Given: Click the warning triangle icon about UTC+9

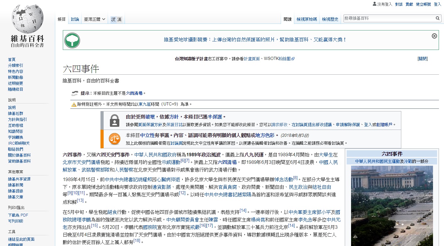Looking at the screenshot, I should click(73, 104).
